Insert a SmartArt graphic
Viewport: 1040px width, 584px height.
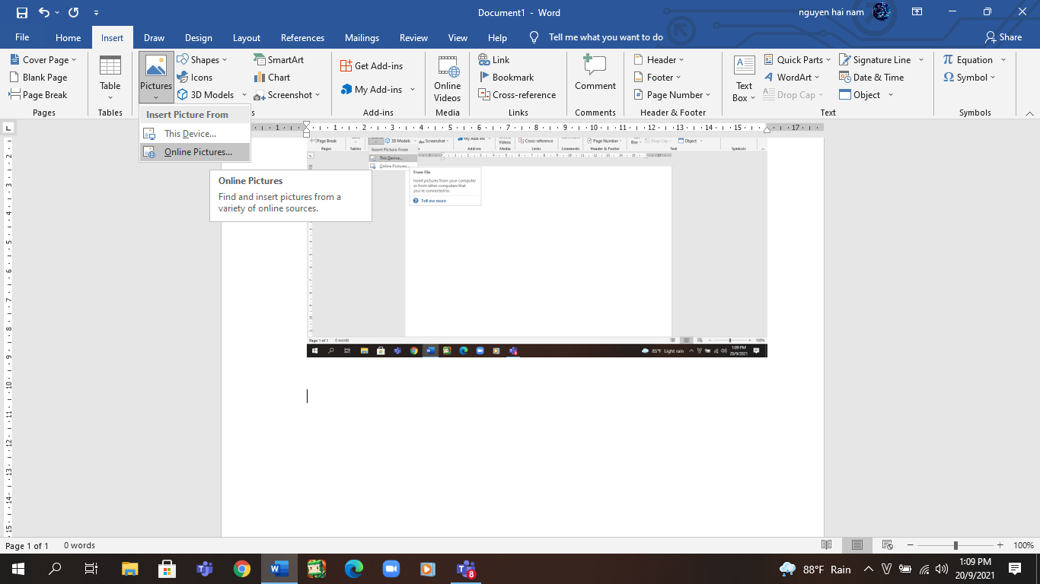(x=279, y=59)
